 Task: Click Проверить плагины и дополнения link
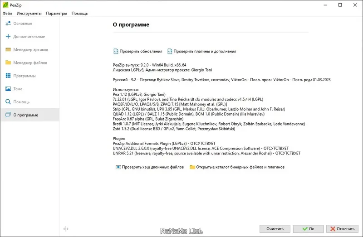pos(205,51)
